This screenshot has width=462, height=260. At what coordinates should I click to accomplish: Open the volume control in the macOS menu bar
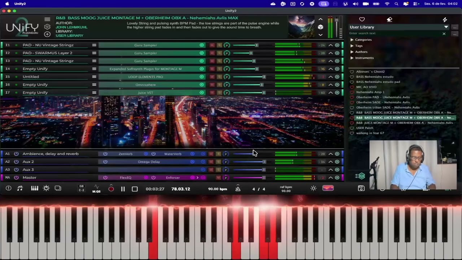pyautogui.click(x=356, y=4)
